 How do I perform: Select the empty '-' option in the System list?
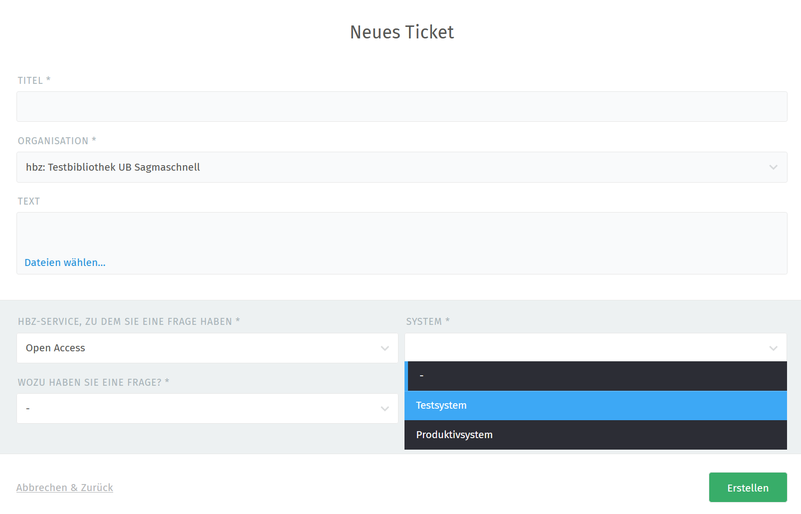[596, 376]
